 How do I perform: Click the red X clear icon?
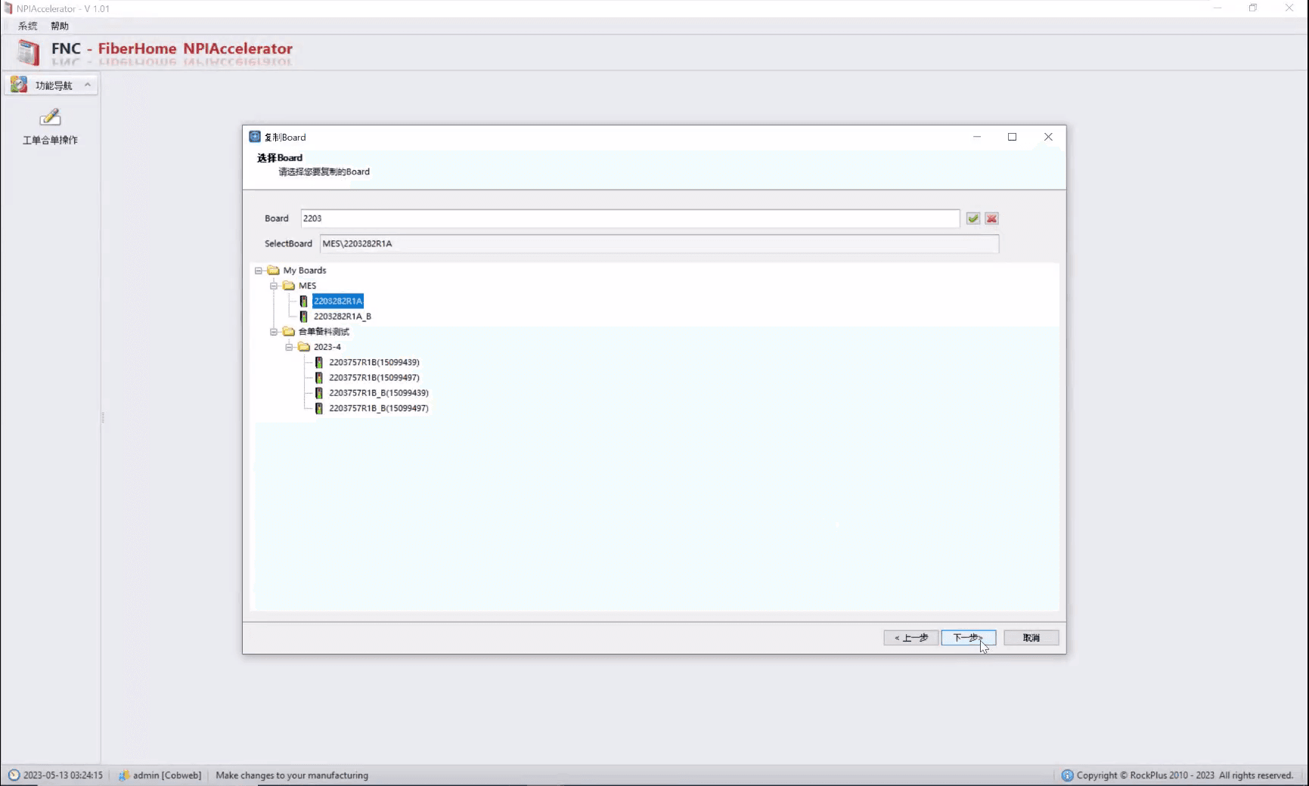click(x=992, y=218)
